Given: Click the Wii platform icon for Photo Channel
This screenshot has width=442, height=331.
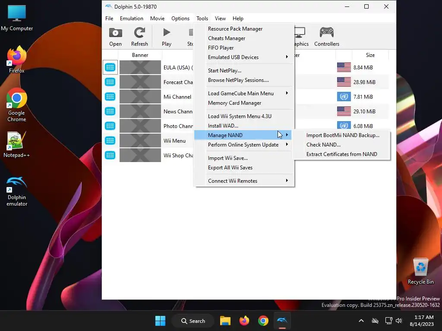Looking at the screenshot, I should tap(110, 126).
